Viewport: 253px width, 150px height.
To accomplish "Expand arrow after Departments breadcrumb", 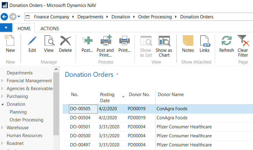I will [x=107, y=17].
